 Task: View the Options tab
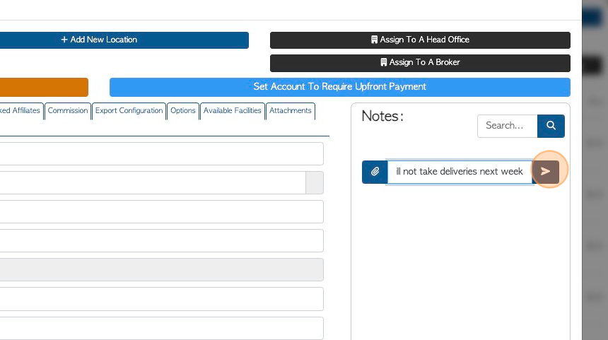click(x=183, y=111)
